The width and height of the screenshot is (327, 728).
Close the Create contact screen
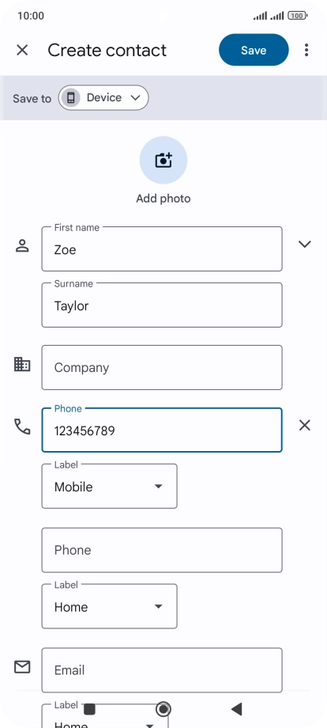coord(22,50)
